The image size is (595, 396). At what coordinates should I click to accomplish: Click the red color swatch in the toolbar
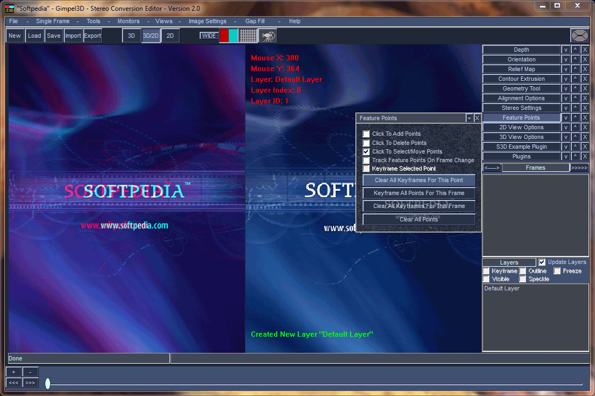224,36
